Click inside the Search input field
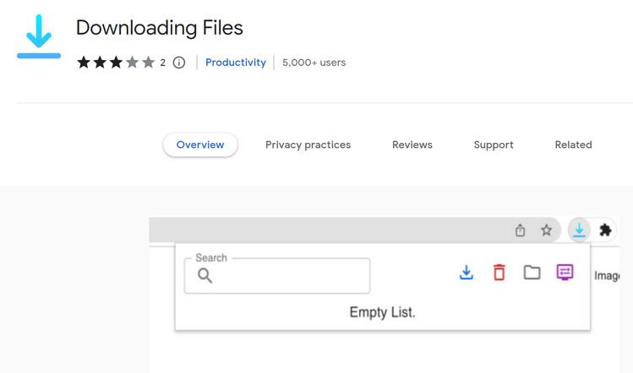633x373 pixels. click(287, 277)
